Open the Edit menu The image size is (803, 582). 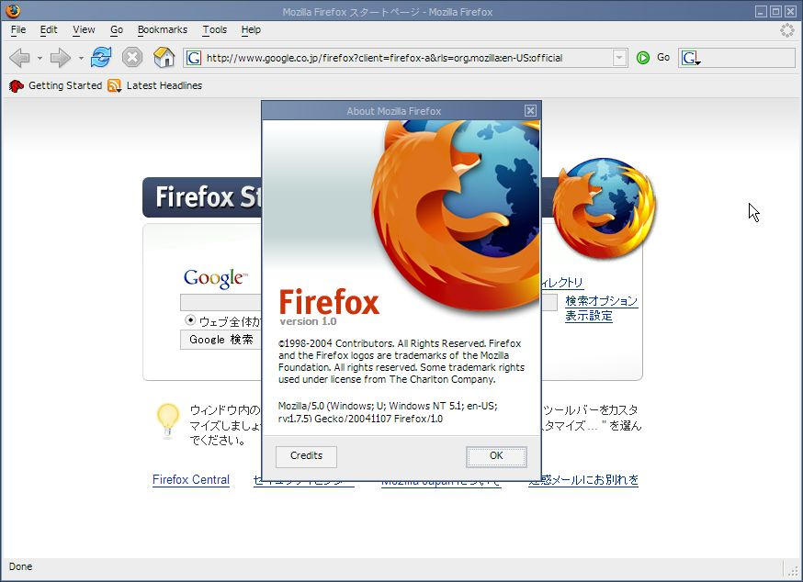tap(49, 29)
